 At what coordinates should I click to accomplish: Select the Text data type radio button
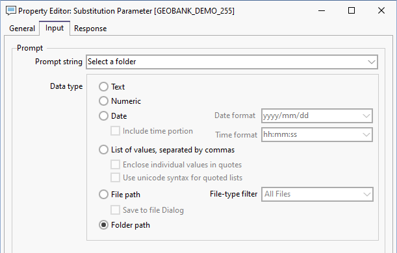(x=103, y=87)
